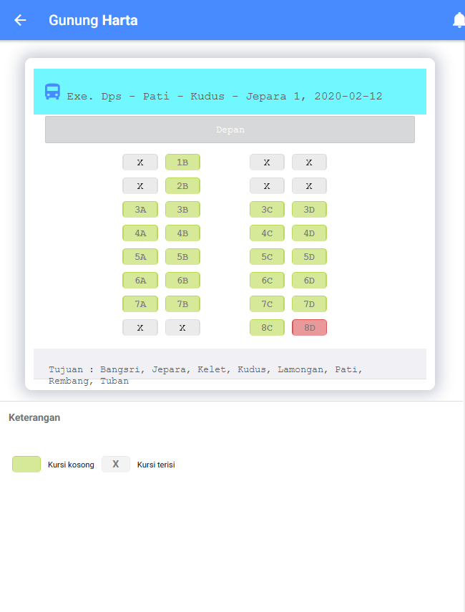Image resolution: width=465 pixels, height=612 pixels.
Task: Pick seat 6B
Action: pyautogui.click(x=182, y=281)
